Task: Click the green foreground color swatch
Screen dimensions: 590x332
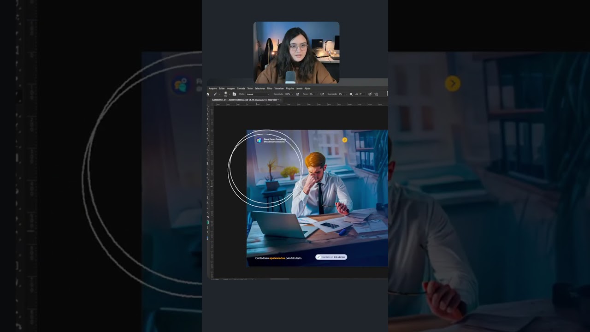Action: point(208,222)
